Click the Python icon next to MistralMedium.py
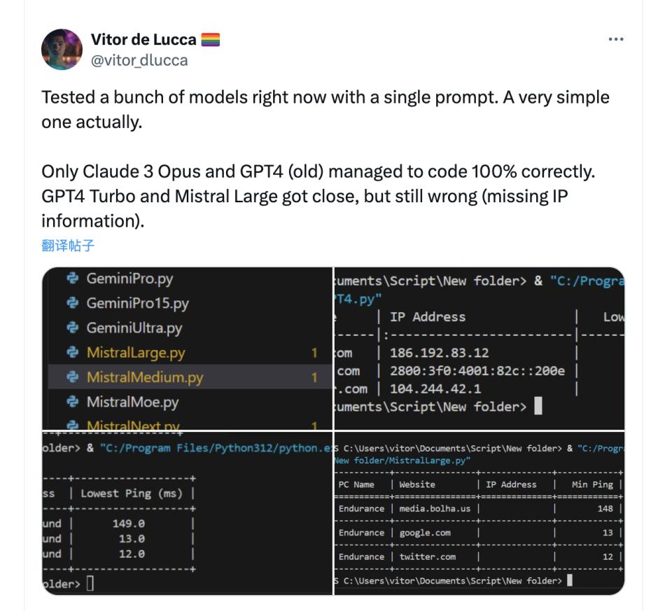Viewport: 672px width, 611px height. point(71,378)
